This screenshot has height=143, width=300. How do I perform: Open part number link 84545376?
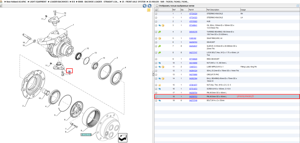[x=193, y=32]
